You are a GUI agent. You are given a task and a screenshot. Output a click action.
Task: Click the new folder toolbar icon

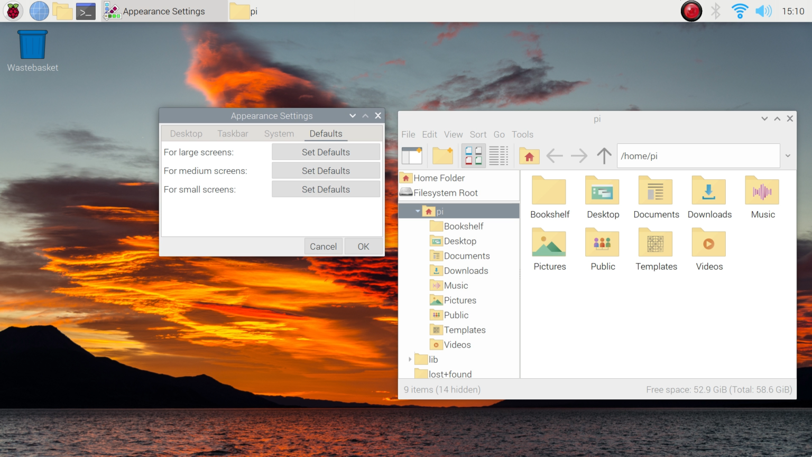(x=442, y=156)
